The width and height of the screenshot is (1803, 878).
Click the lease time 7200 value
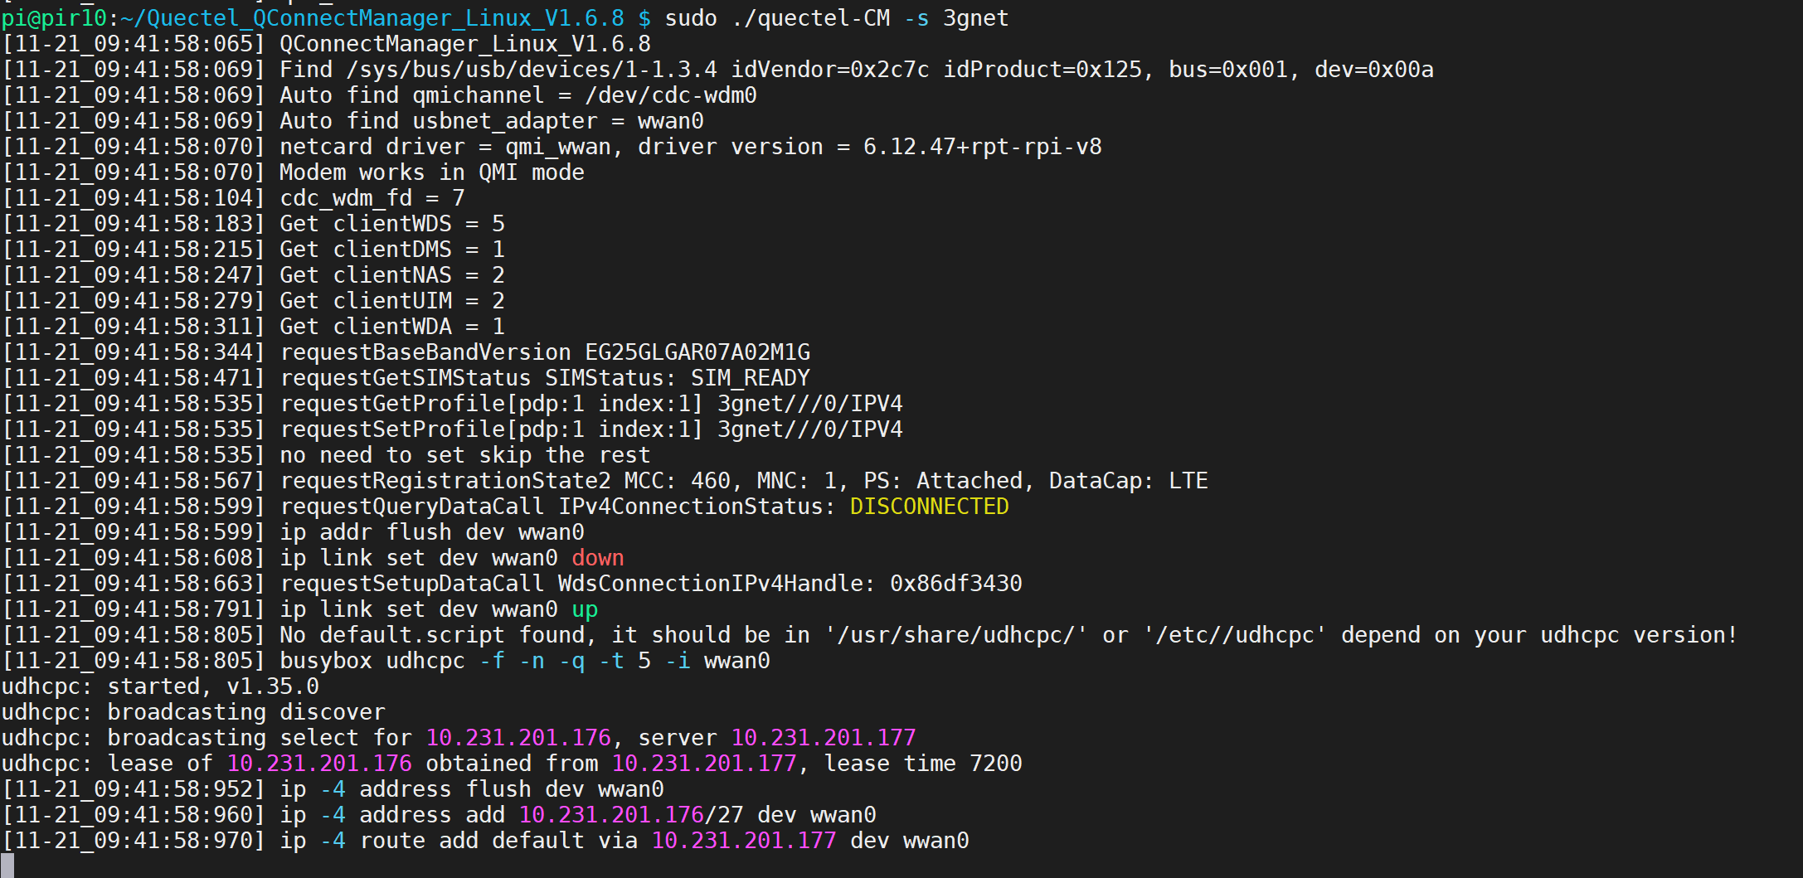click(x=995, y=764)
